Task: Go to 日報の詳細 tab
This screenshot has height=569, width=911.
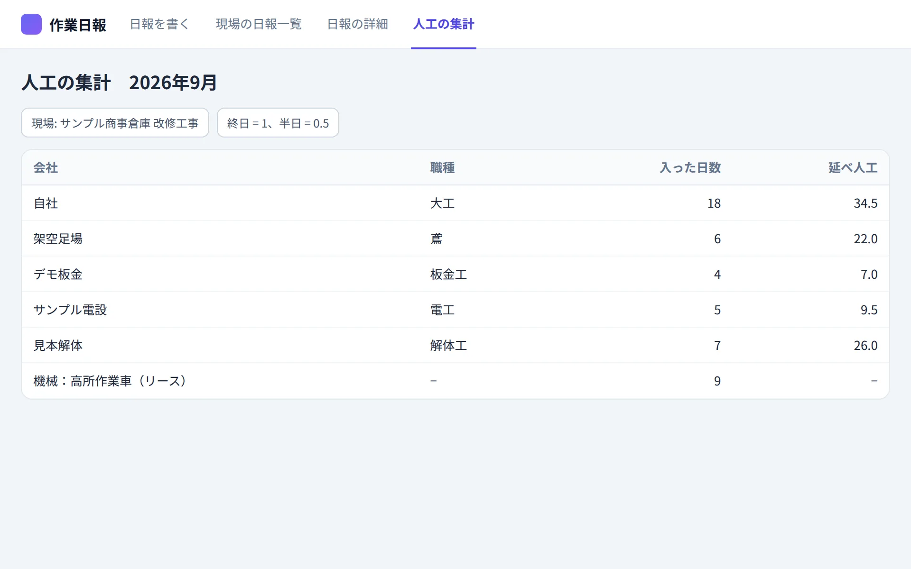Action: coord(357,24)
